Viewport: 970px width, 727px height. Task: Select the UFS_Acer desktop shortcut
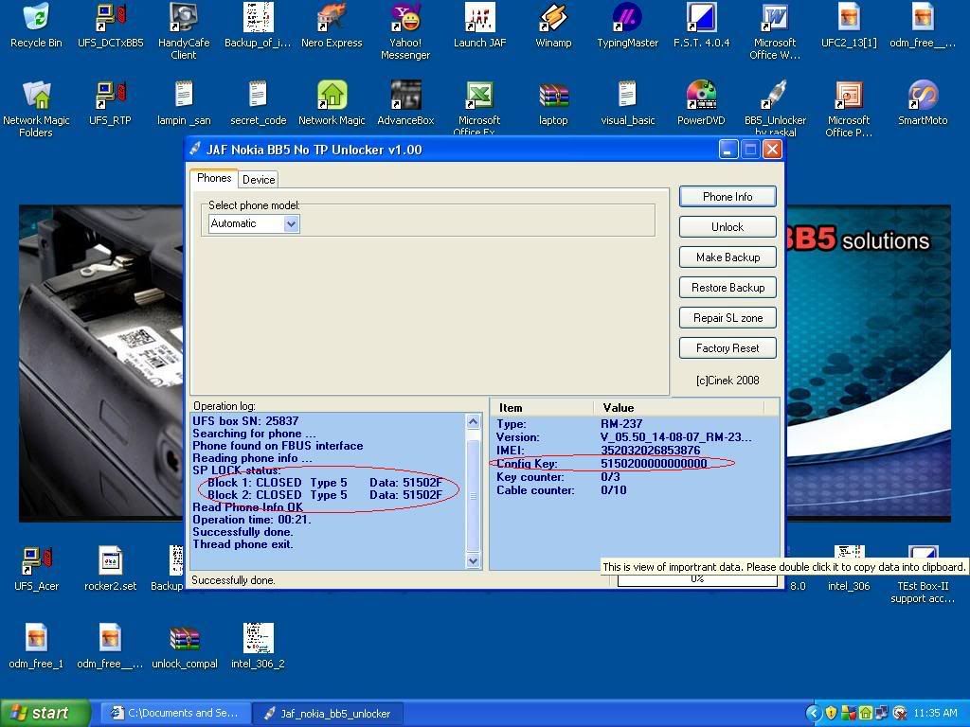[36, 569]
